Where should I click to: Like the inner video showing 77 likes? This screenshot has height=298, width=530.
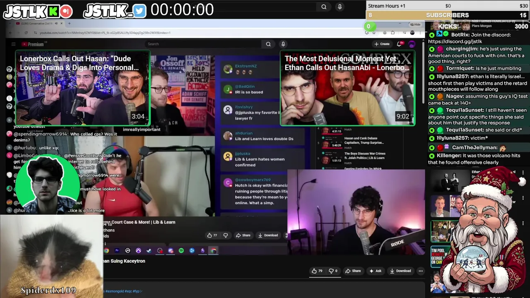tap(212, 235)
